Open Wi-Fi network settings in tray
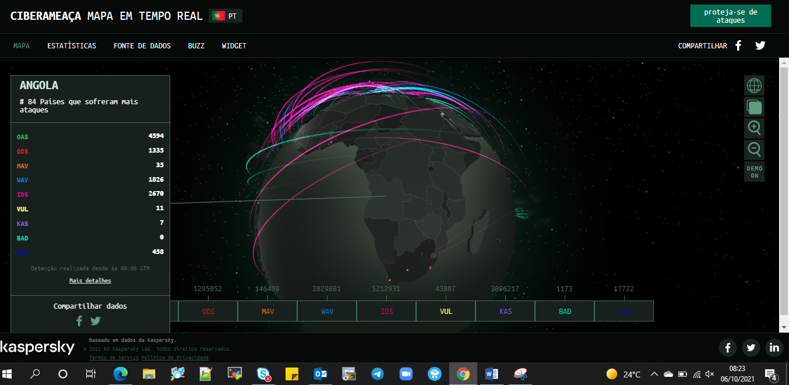 [x=697, y=374]
